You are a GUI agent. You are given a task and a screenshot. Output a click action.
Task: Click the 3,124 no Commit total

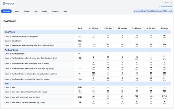point(80,97)
